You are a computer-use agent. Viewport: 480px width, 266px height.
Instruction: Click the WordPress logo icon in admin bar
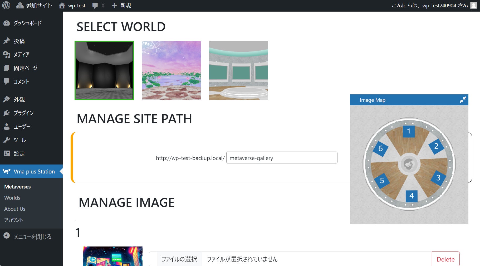[6, 5]
